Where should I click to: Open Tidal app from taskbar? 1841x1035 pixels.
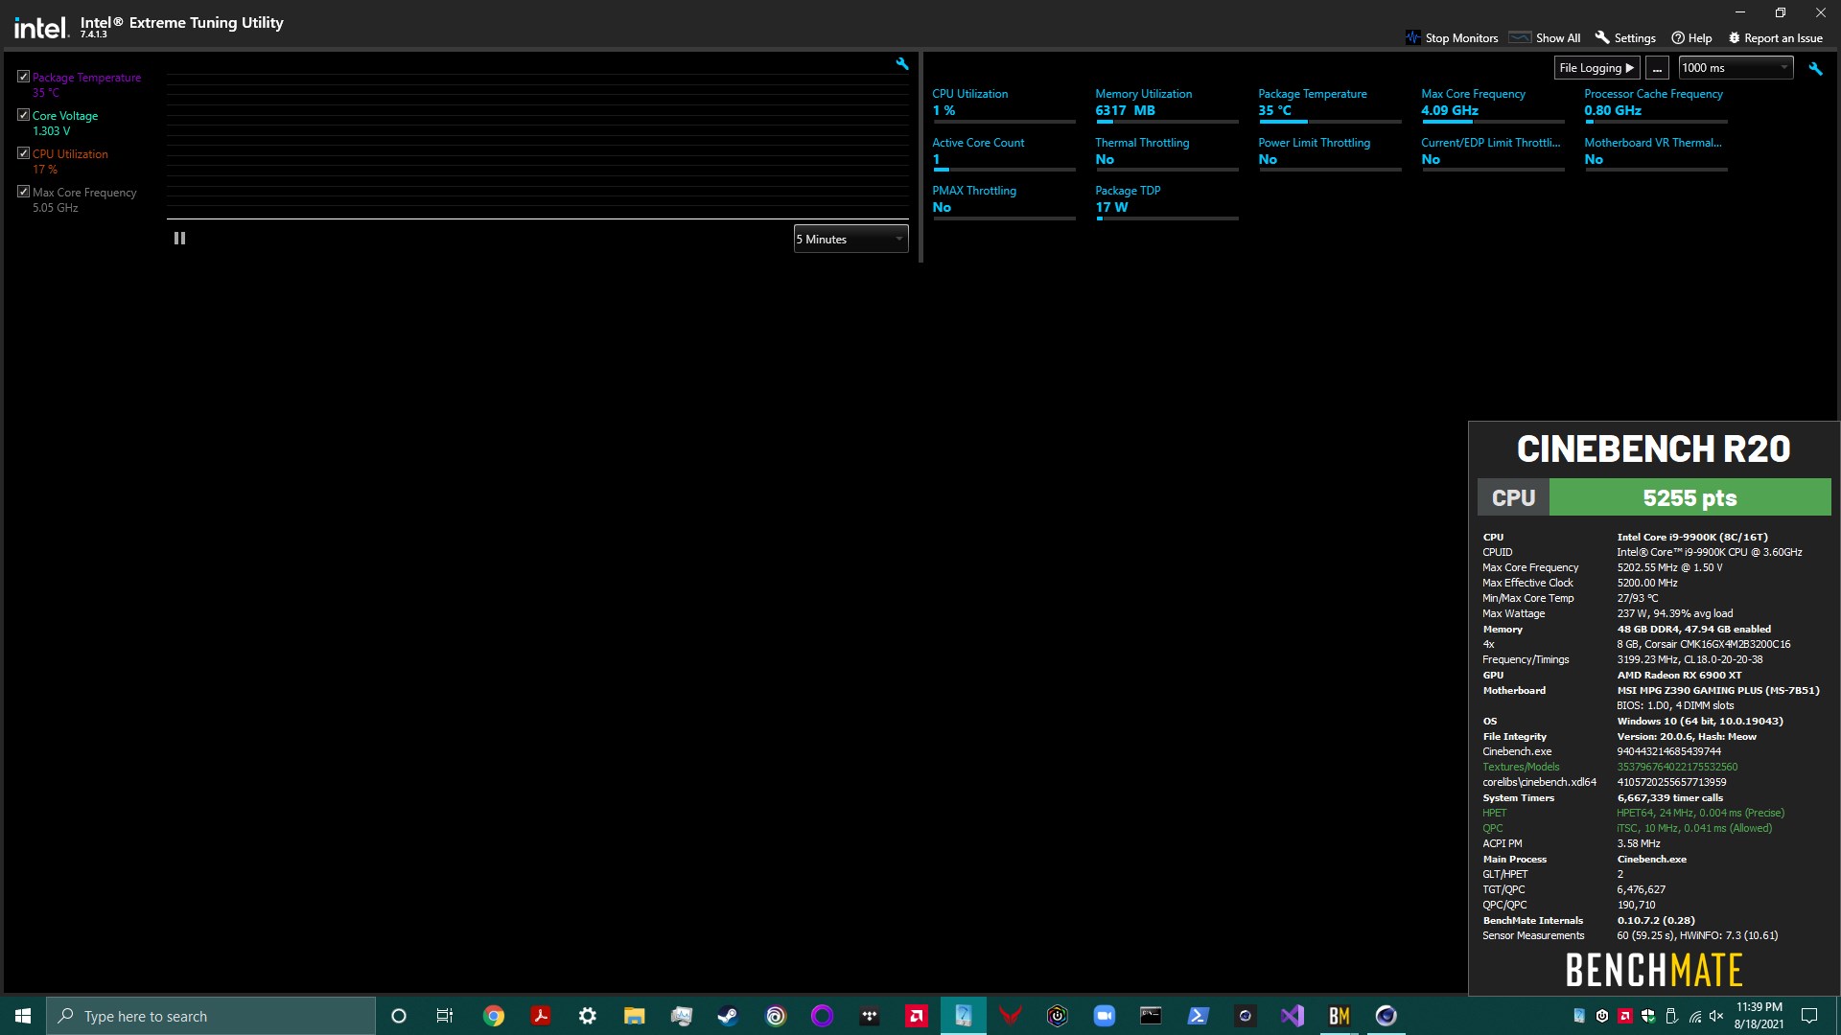(x=870, y=1016)
